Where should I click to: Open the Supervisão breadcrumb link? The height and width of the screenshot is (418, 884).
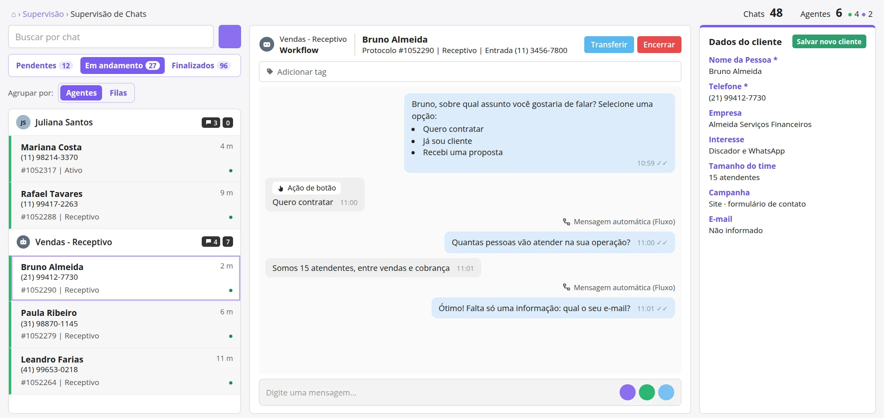(x=43, y=14)
